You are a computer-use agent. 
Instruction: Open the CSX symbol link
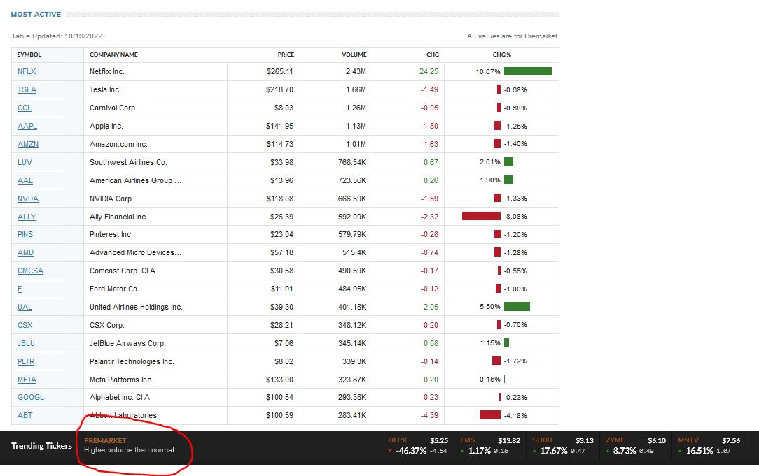pyautogui.click(x=25, y=325)
